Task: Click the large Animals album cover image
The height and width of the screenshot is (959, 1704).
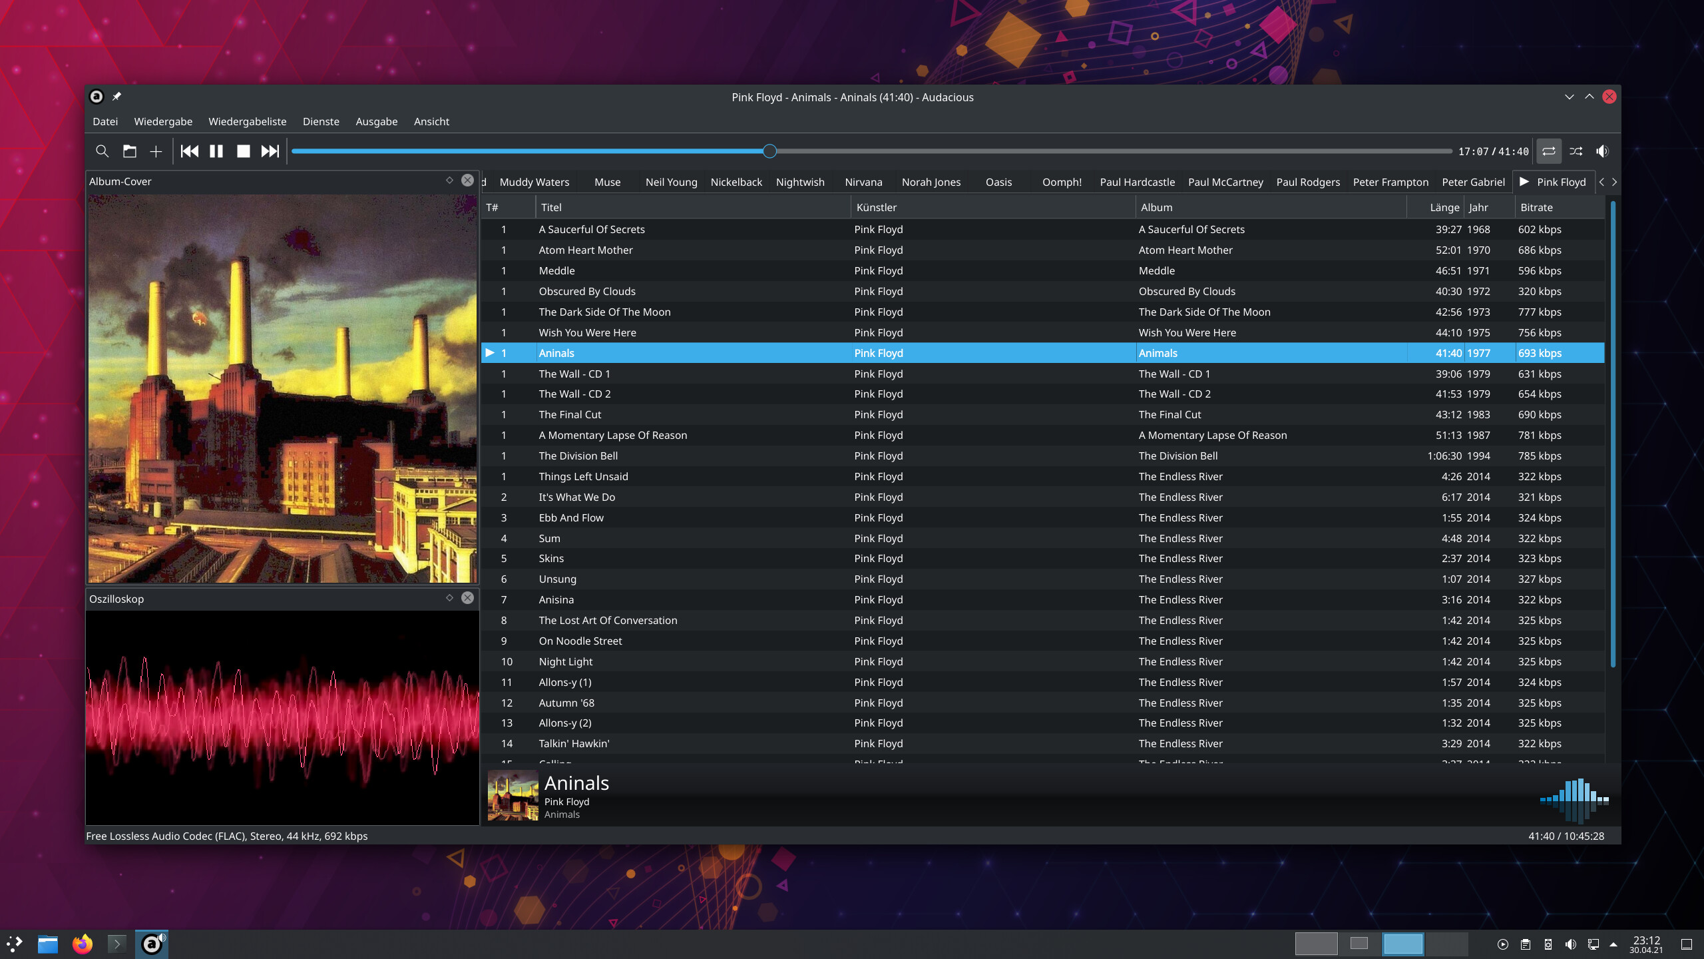Action: coord(282,389)
